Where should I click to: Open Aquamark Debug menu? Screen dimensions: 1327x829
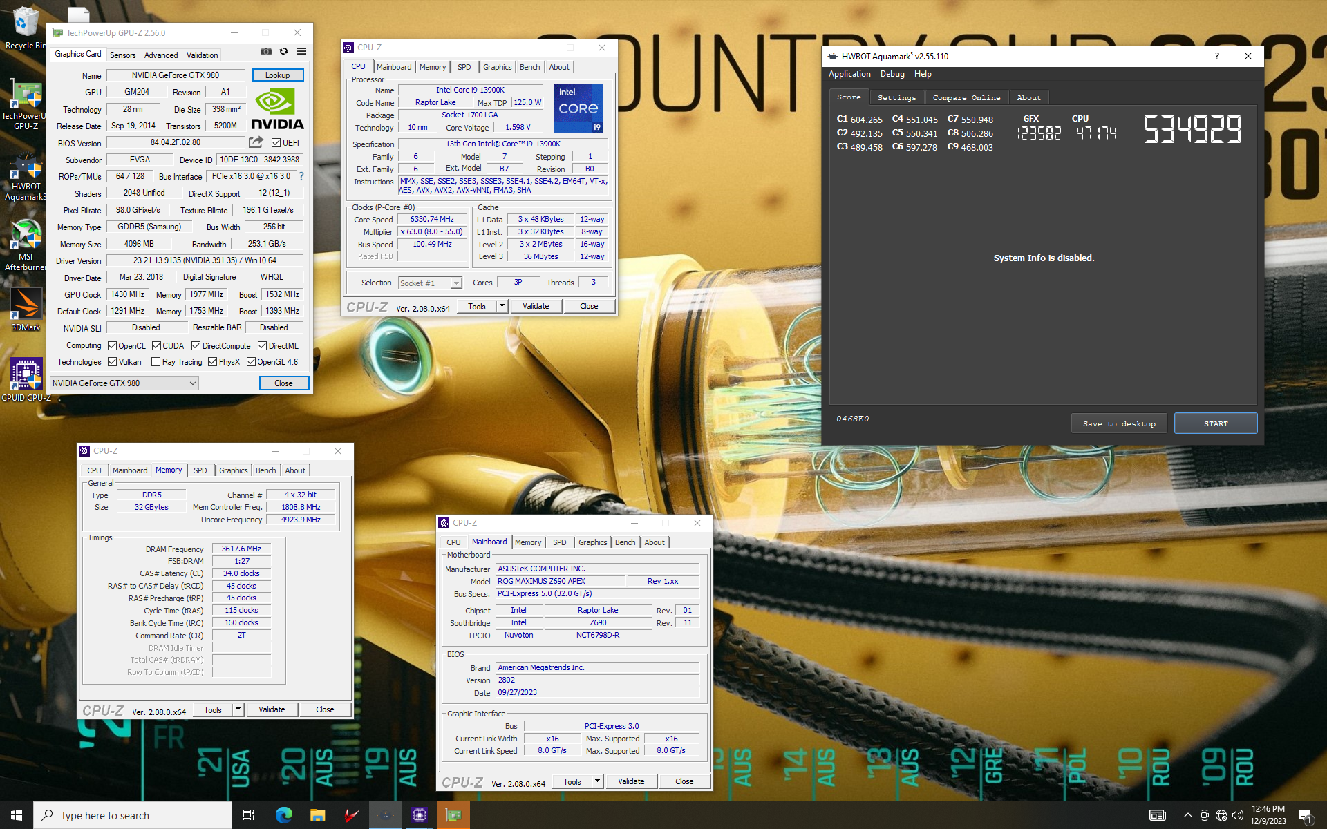892,74
